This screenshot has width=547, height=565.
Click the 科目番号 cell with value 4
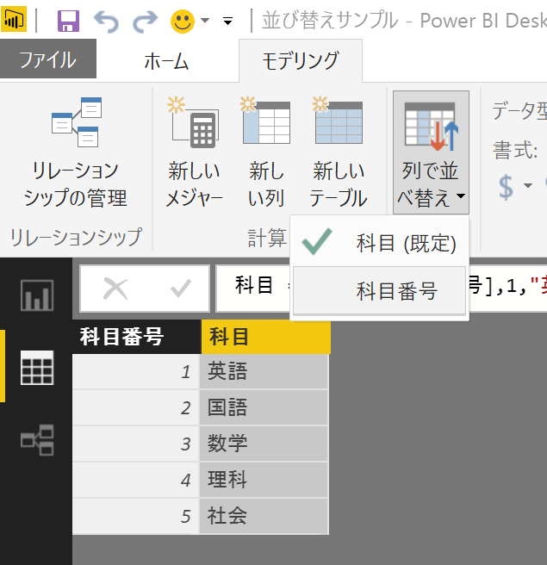[135, 480]
